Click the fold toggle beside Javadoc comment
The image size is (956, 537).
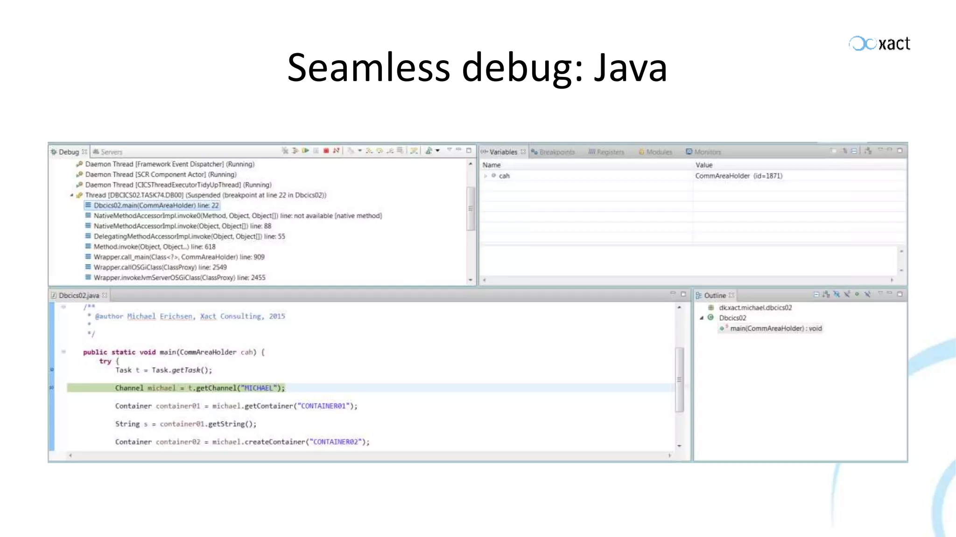(63, 307)
